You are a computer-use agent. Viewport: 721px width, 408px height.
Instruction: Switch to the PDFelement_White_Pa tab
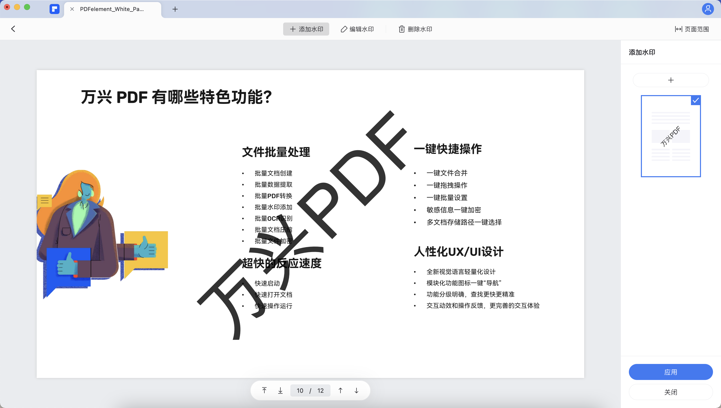coord(112,9)
